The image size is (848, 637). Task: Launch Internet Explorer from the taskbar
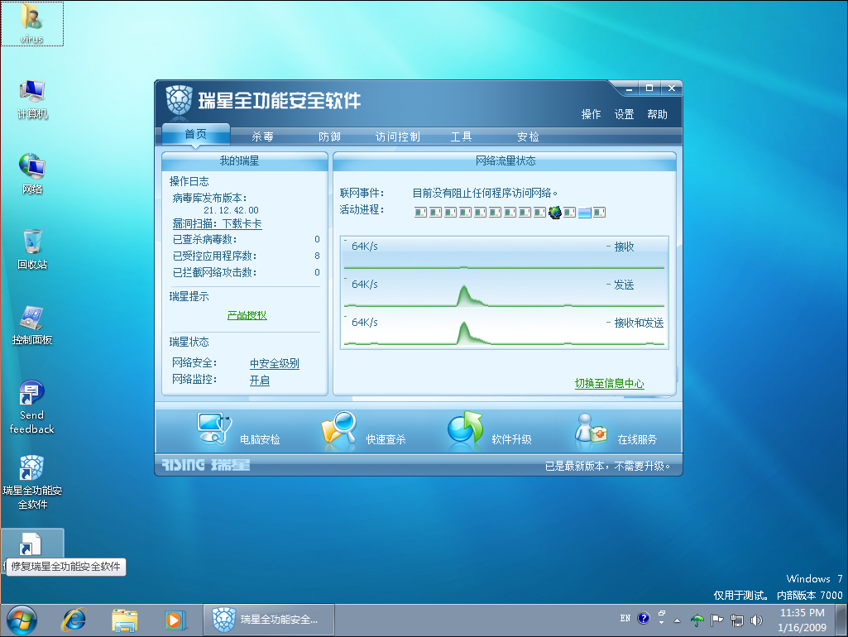(x=75, y=619)
